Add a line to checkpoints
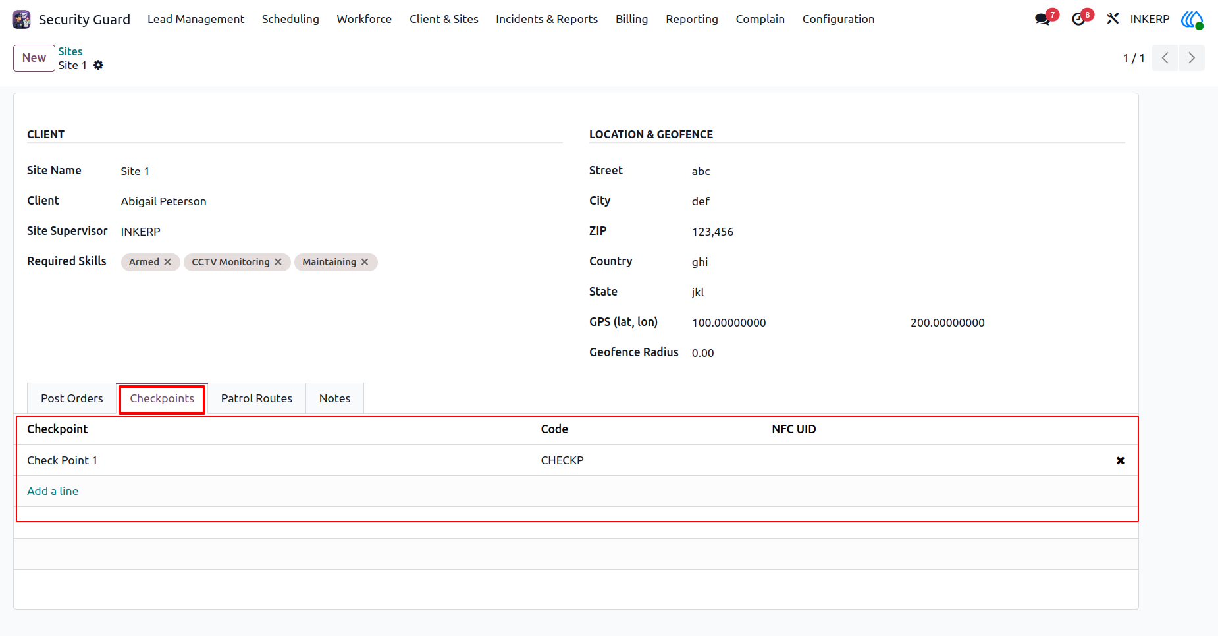Screen dimensions: 1218x636 (x=53, y=491)
